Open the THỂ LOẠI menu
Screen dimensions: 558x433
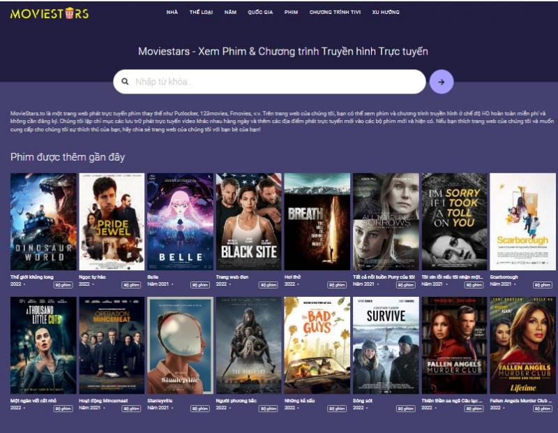(x=201, y=12)
